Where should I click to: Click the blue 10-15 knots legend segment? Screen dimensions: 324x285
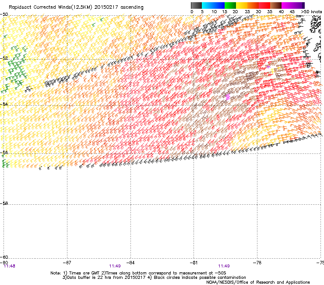pyautogui.click(x=219, y=5)
